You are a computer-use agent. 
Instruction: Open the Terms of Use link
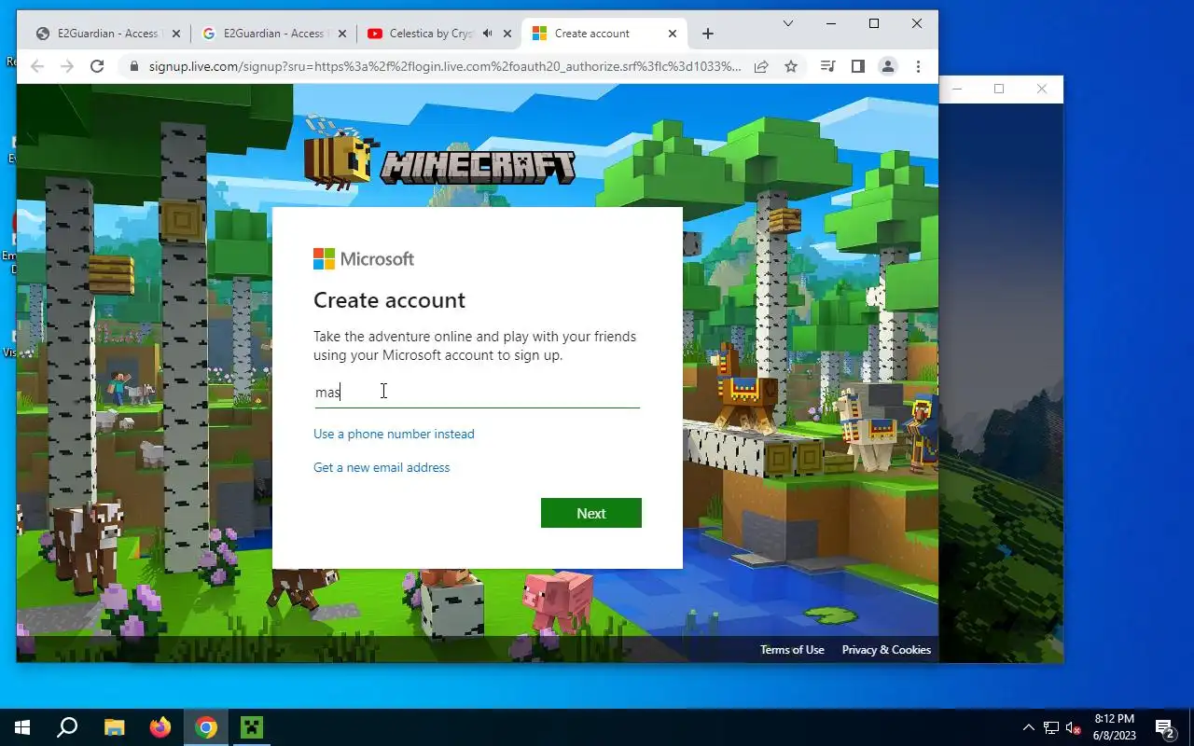click(792, 650)
